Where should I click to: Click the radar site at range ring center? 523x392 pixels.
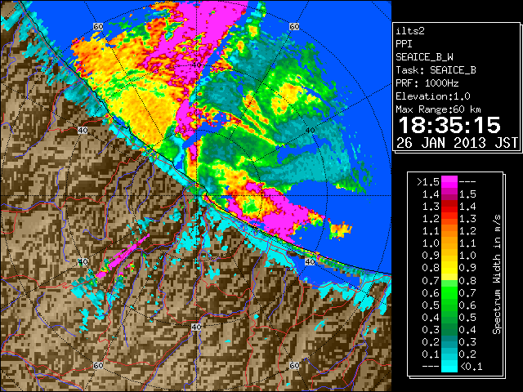click(x=196, y=196)
